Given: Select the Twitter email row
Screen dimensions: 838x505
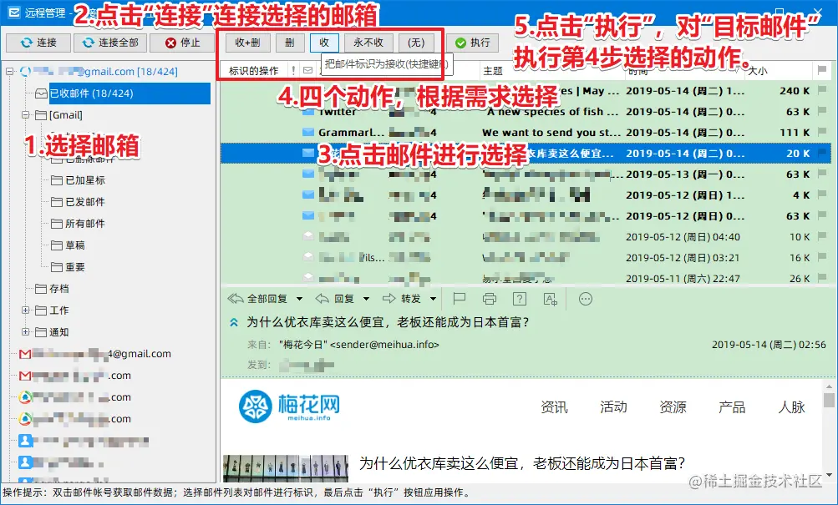Looking at the screenshot, I should pyautogui.click(x=526, y=112).
